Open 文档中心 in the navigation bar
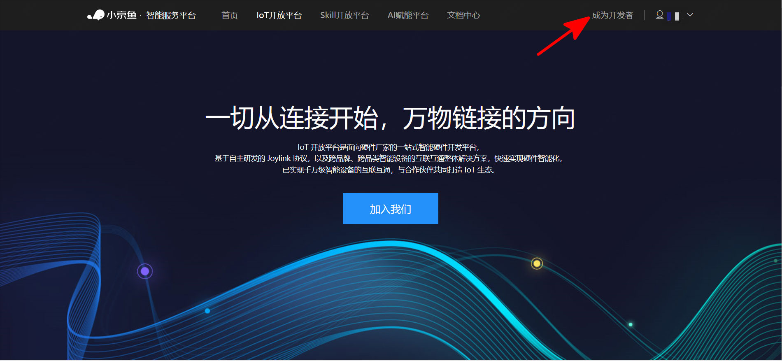The height and width of the screenshot is (361, 782). 463,15
